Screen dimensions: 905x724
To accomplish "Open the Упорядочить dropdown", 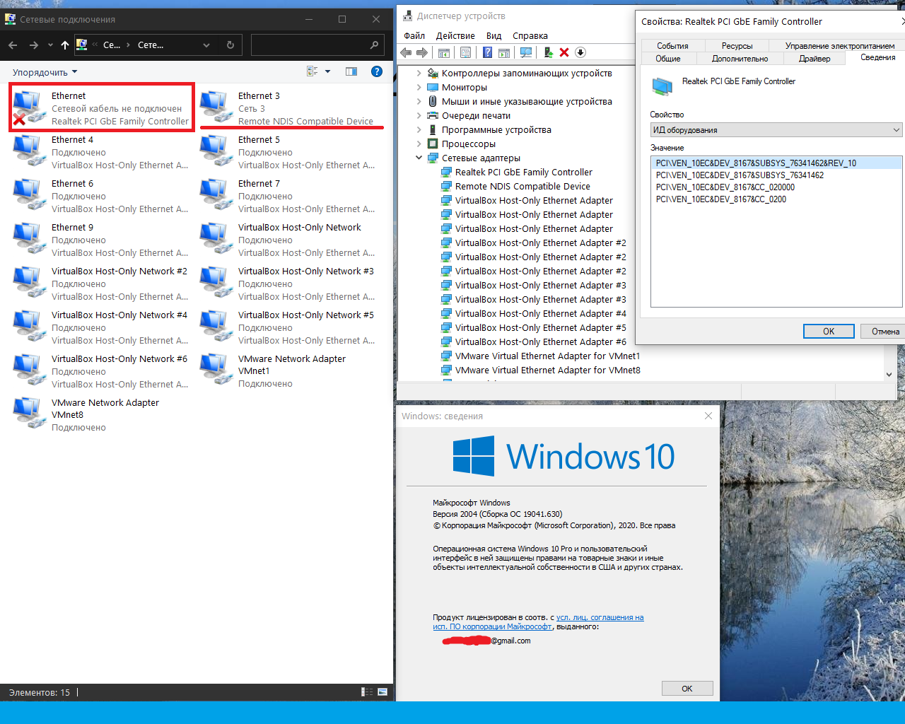I will 45,72.
